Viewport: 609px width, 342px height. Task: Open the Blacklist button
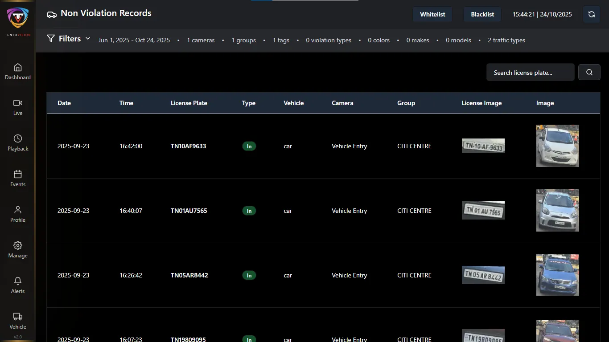click(x=482, y=14)
